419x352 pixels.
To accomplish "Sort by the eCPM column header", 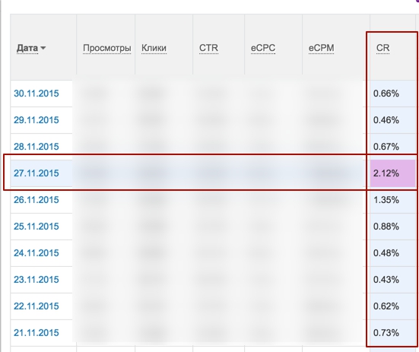I will coord(321,48).
